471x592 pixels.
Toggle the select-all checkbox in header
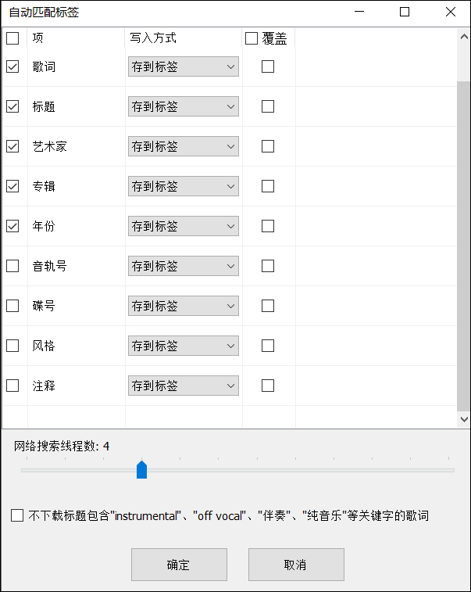click(12, 38)
